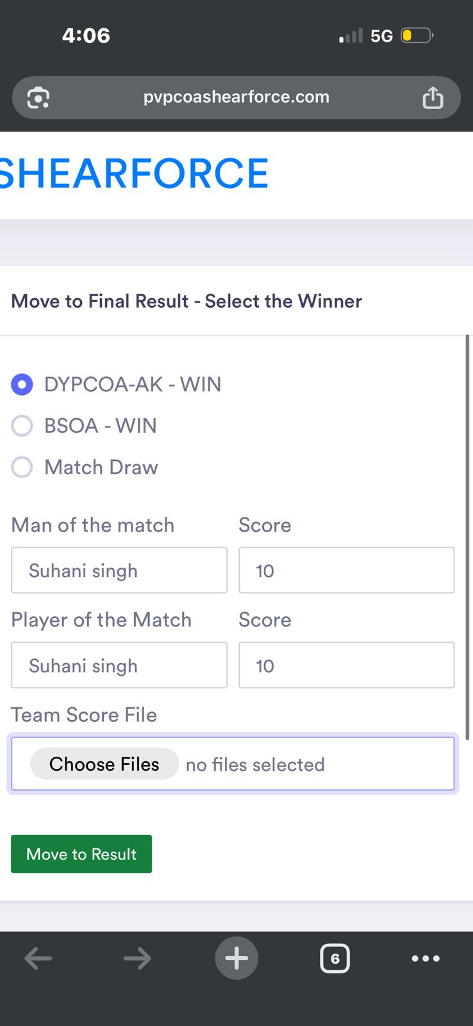Tap the battery icon in status bar
This screenshot has width=473, height=1026.
click(416, 35)
